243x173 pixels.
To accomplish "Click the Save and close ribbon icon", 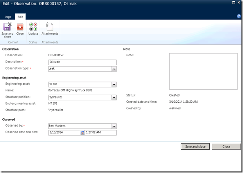I will 7,27.
